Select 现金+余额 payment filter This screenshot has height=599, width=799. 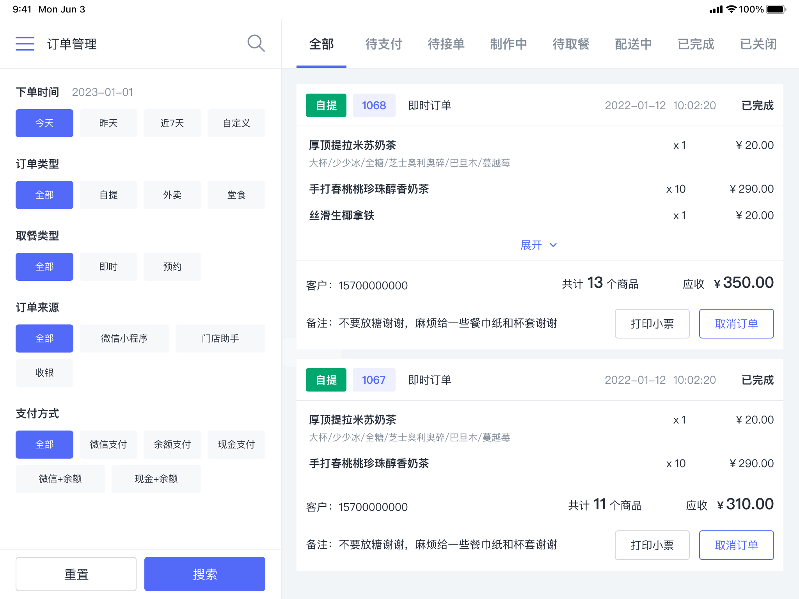(x=156, y=479)
